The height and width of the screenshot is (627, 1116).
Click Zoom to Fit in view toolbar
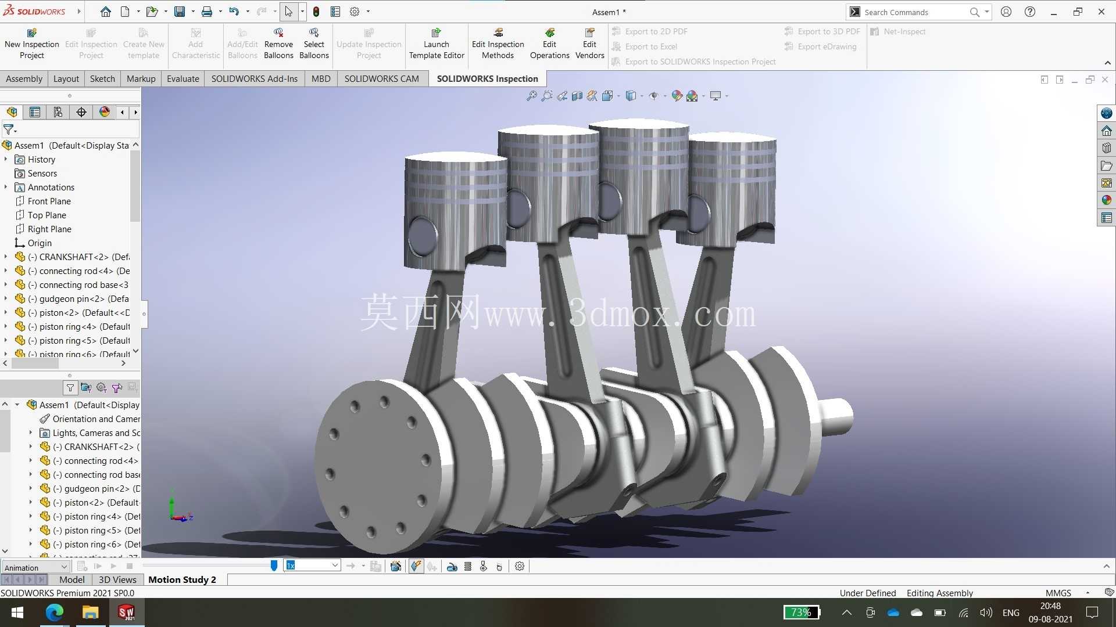point(531,96)
